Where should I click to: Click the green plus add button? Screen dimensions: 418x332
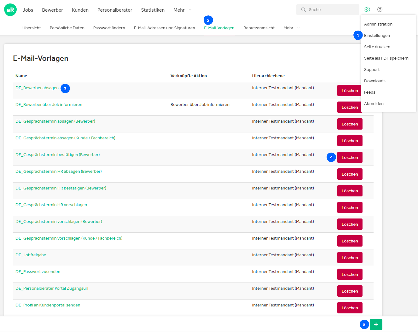[x=376, y=324]
